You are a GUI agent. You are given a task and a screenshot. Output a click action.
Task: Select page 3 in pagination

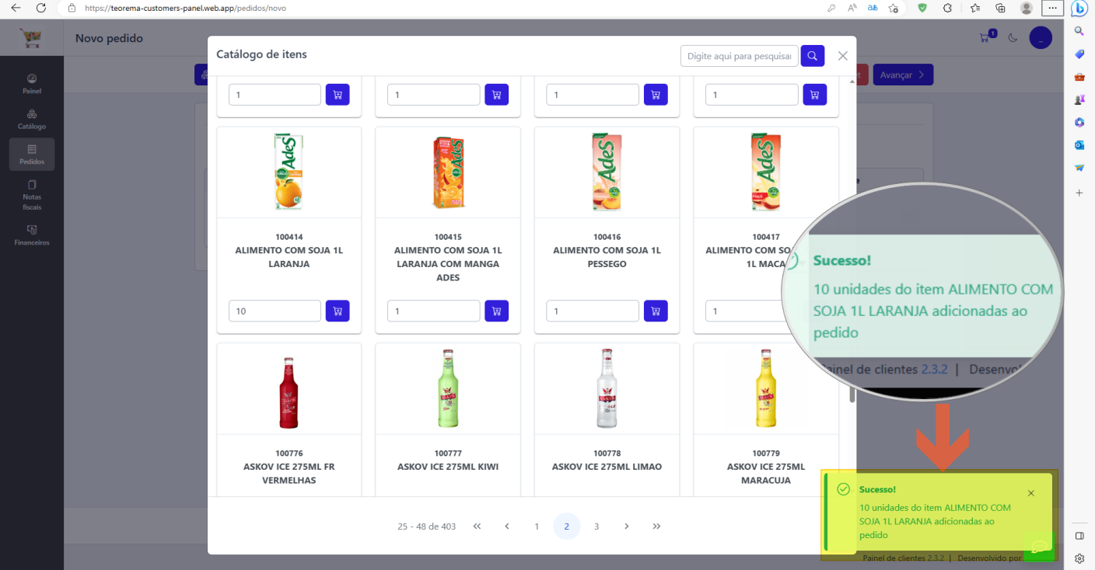[596, 526]
